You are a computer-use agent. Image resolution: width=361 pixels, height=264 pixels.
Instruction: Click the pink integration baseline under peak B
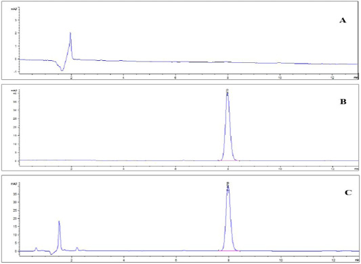[x=228, y=160]
